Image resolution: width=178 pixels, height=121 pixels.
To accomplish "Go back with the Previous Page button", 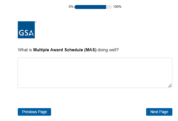I will [34, 112].
